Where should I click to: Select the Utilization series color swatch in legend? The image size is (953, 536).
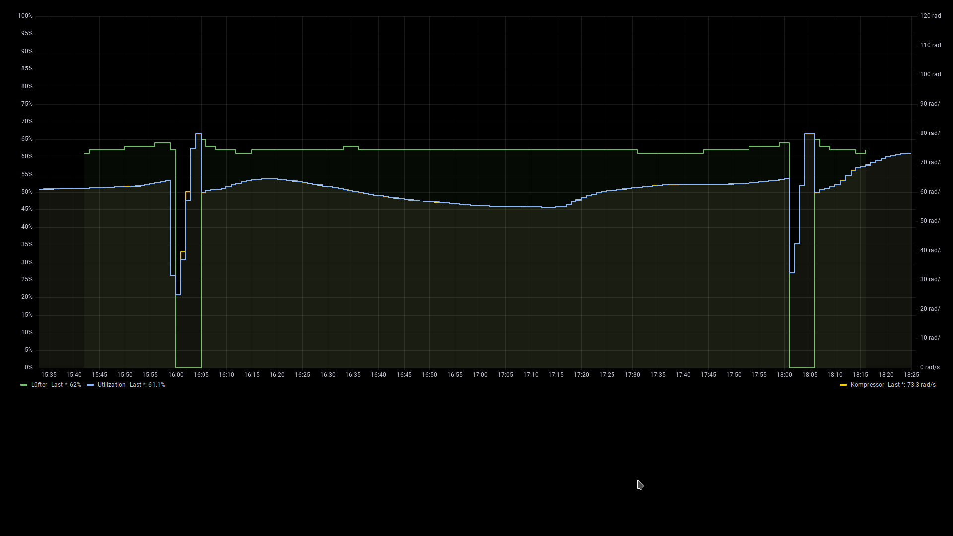coord(90,385)
